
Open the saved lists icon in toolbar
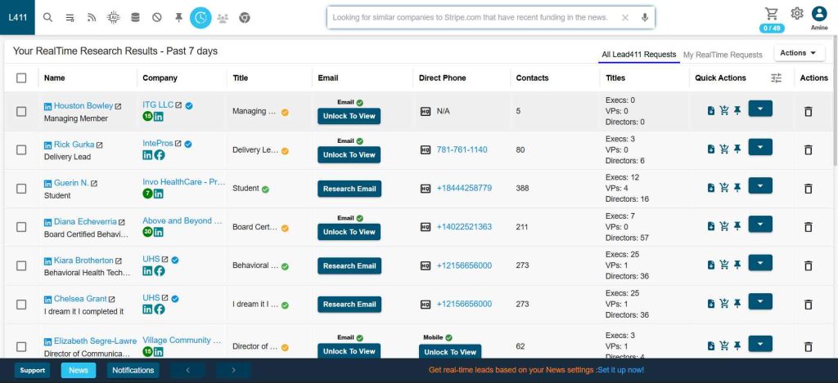click(x=70, y=18)
